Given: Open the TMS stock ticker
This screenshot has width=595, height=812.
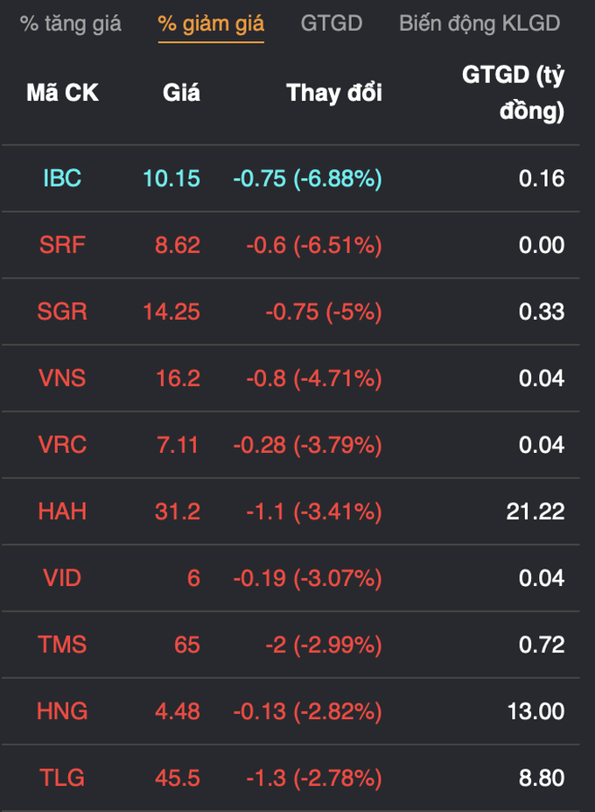Looking at the screenshot, I should point(62,645).
